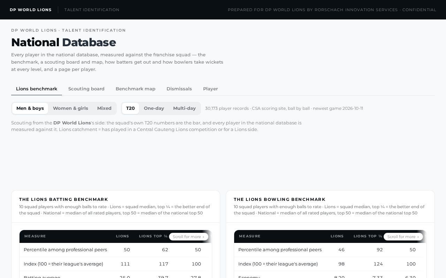Click THE LIONS BATTING BENCHMARK title
This screenshot has width=446, height=278.
(x=63, y=199)
